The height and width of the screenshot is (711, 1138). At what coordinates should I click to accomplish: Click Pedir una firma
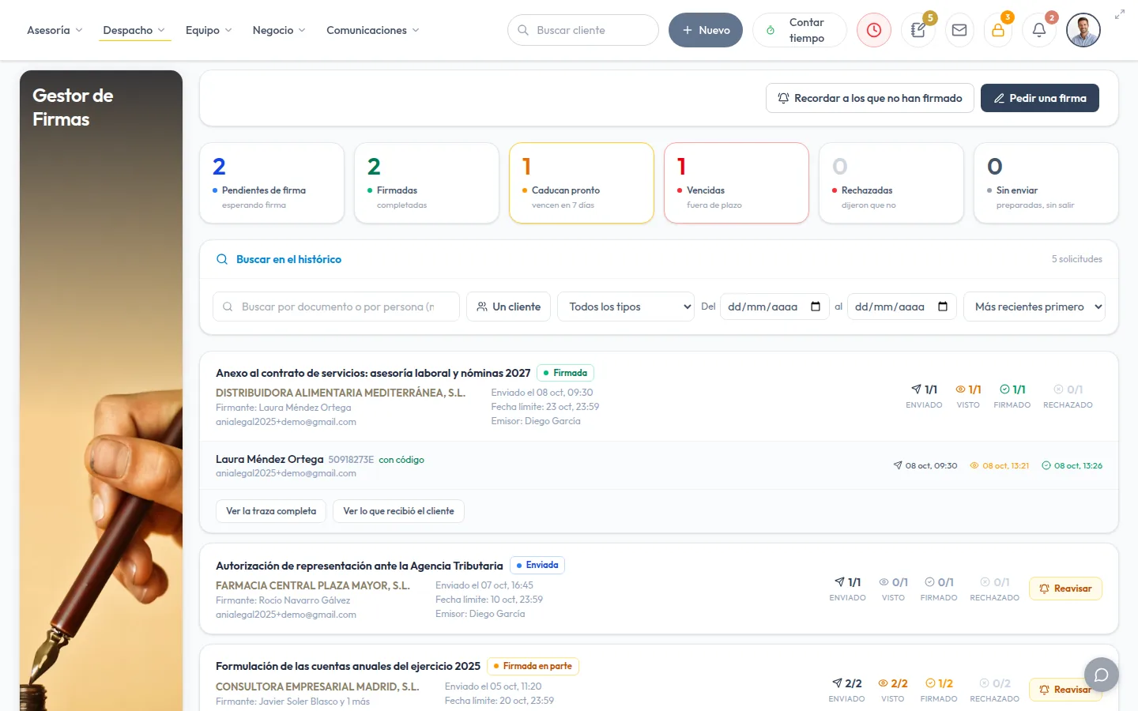(x=1040, y=98)
